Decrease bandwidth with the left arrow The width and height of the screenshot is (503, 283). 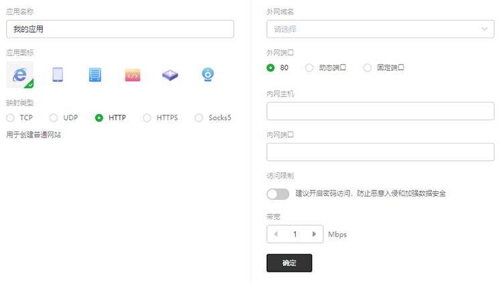click(276, 234)
